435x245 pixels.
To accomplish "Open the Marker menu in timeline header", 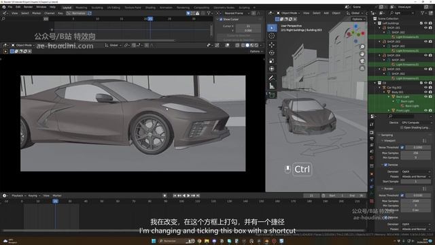I will 57,195.
